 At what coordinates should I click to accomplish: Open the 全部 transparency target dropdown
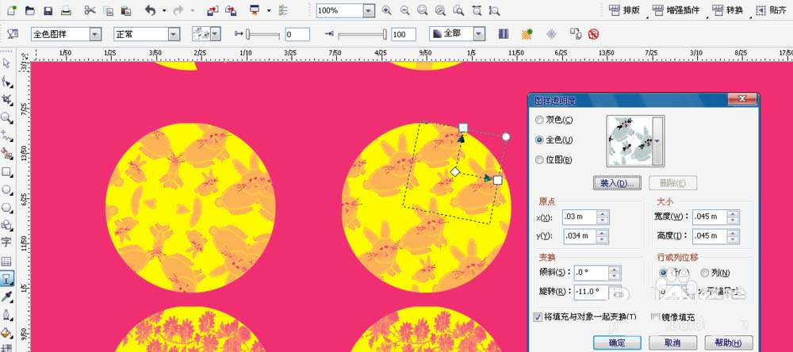click(479, 34)
